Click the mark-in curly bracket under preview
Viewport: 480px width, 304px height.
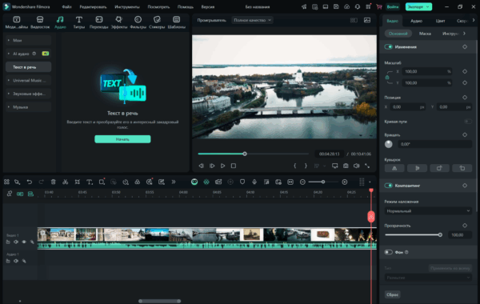click(x=294, y=166)
